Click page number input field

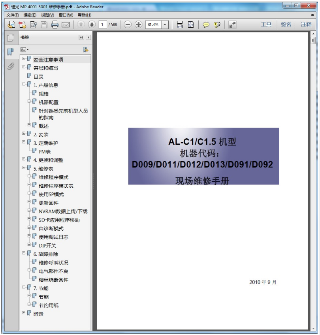(x=103, y=24)
